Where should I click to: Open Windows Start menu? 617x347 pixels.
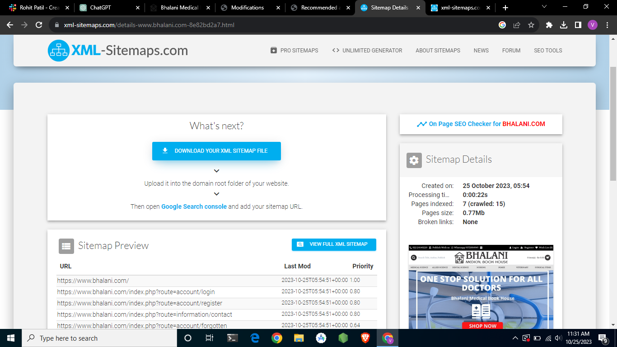[11, 338]
